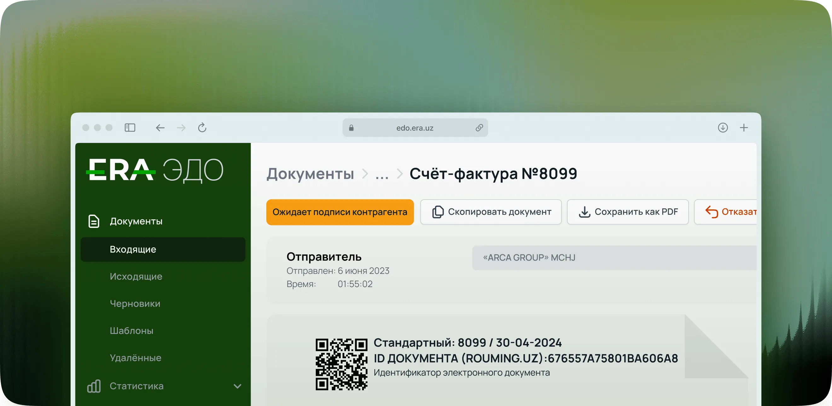Click the «ARCA GROUP» MCHJ sender field

(614, 258)
